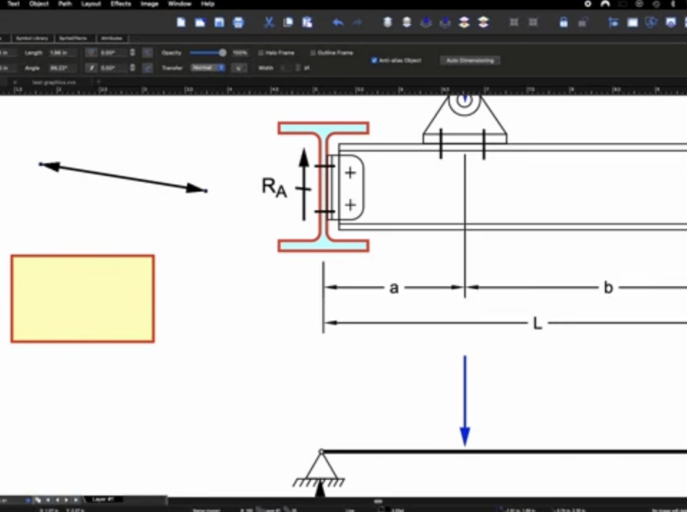Click the Group objects icon
Screen dimensions: 687x512
(514, 22)
